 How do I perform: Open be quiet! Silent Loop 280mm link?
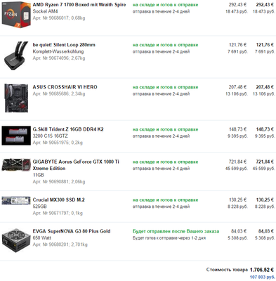(64, 45)
